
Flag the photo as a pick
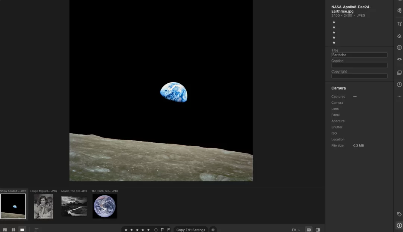pos(162,230)
